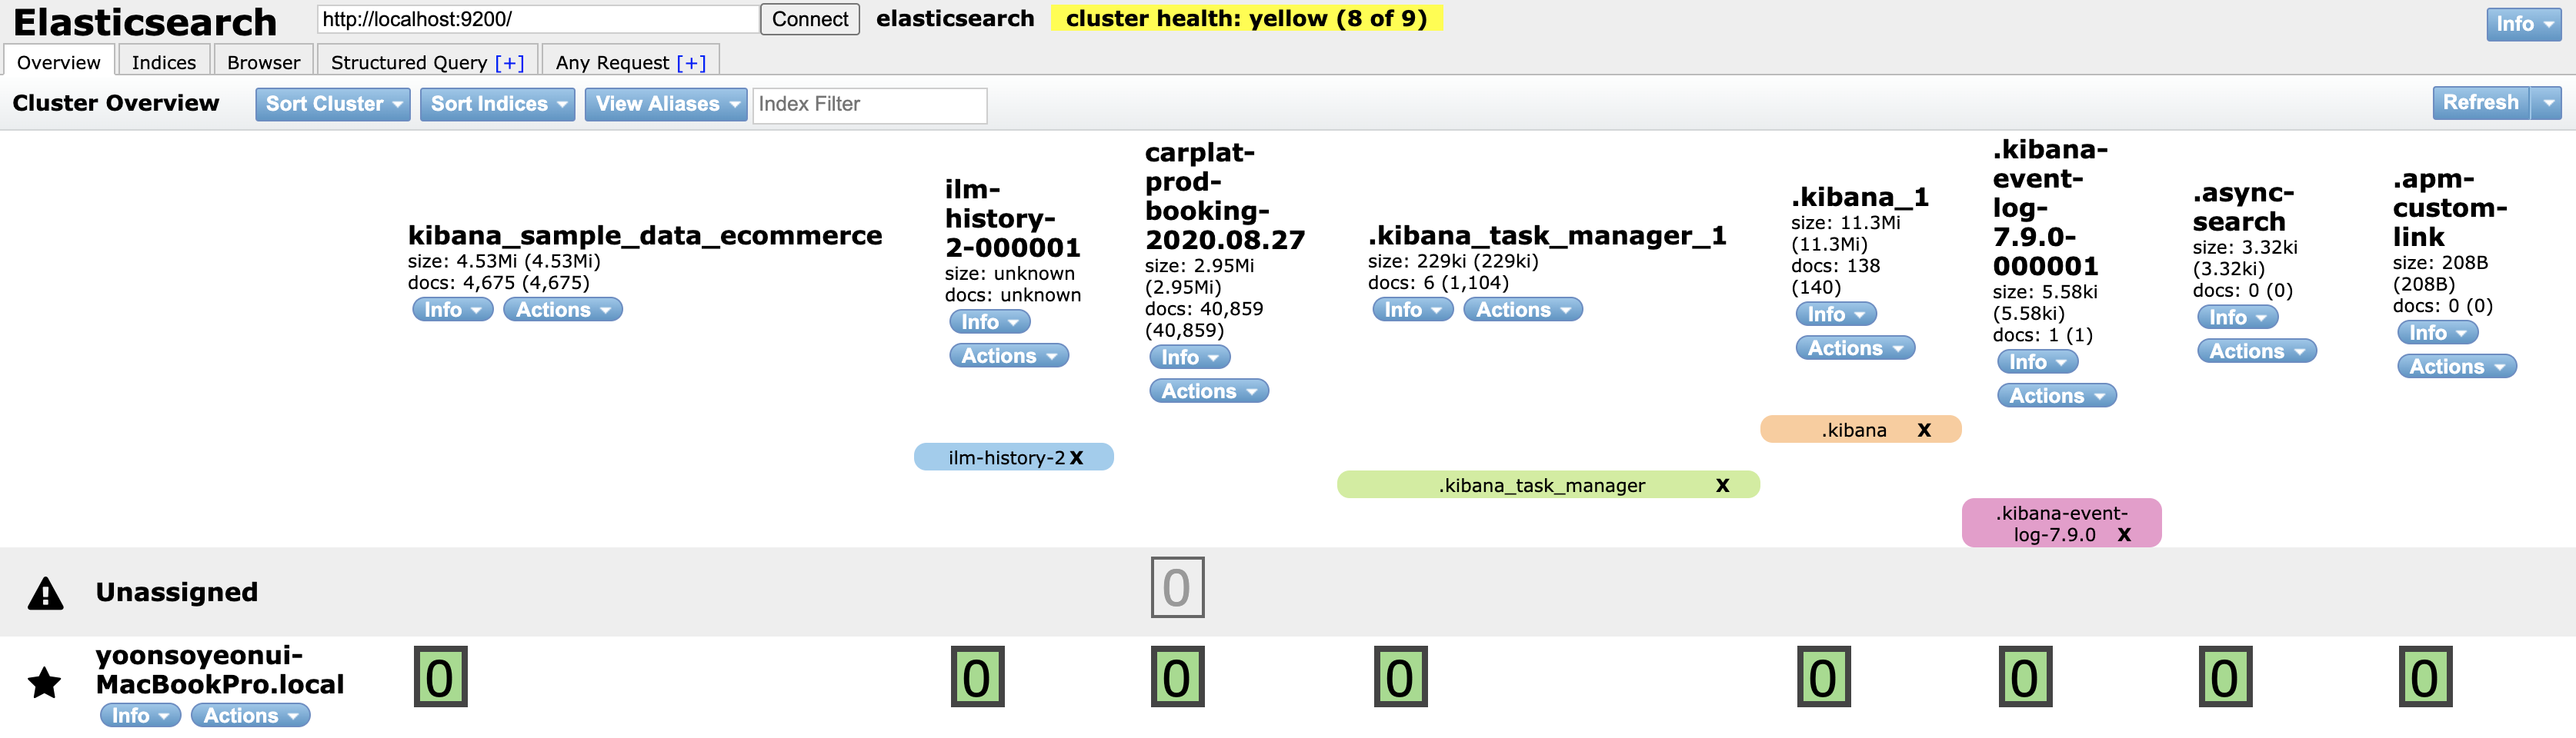Focus the Index Filter input

coord(870,105)
